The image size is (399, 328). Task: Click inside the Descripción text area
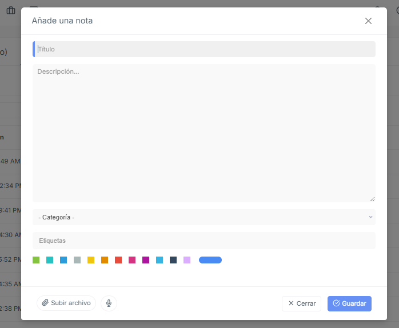pos(204,133)
